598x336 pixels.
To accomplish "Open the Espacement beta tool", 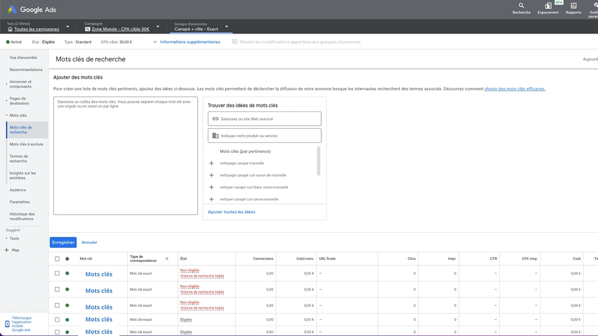I will point(548,6).
